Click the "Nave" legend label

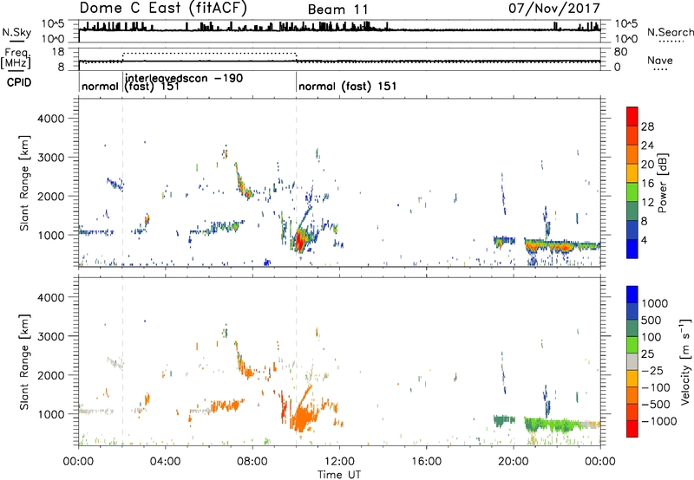point(660,60)
